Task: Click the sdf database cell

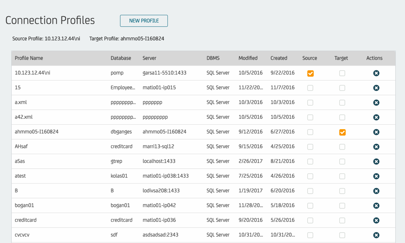Action: pos(114,235)
